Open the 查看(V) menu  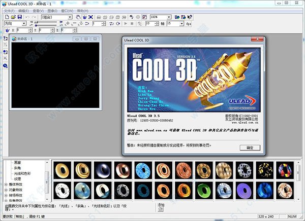click(x=38, y=11)
